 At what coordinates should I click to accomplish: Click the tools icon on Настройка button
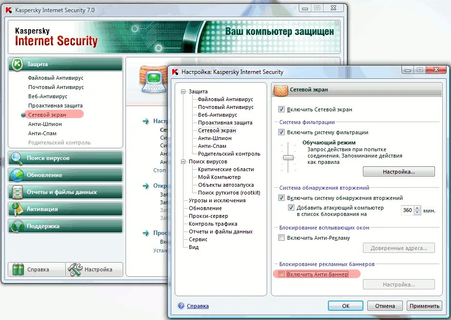point(75,269)
